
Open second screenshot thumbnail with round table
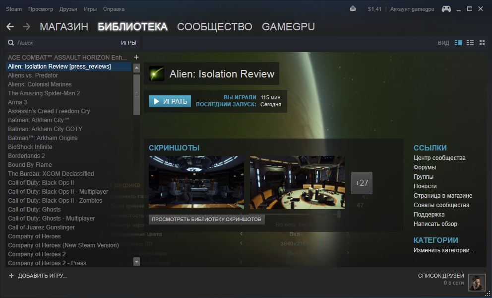coord(297,182)
